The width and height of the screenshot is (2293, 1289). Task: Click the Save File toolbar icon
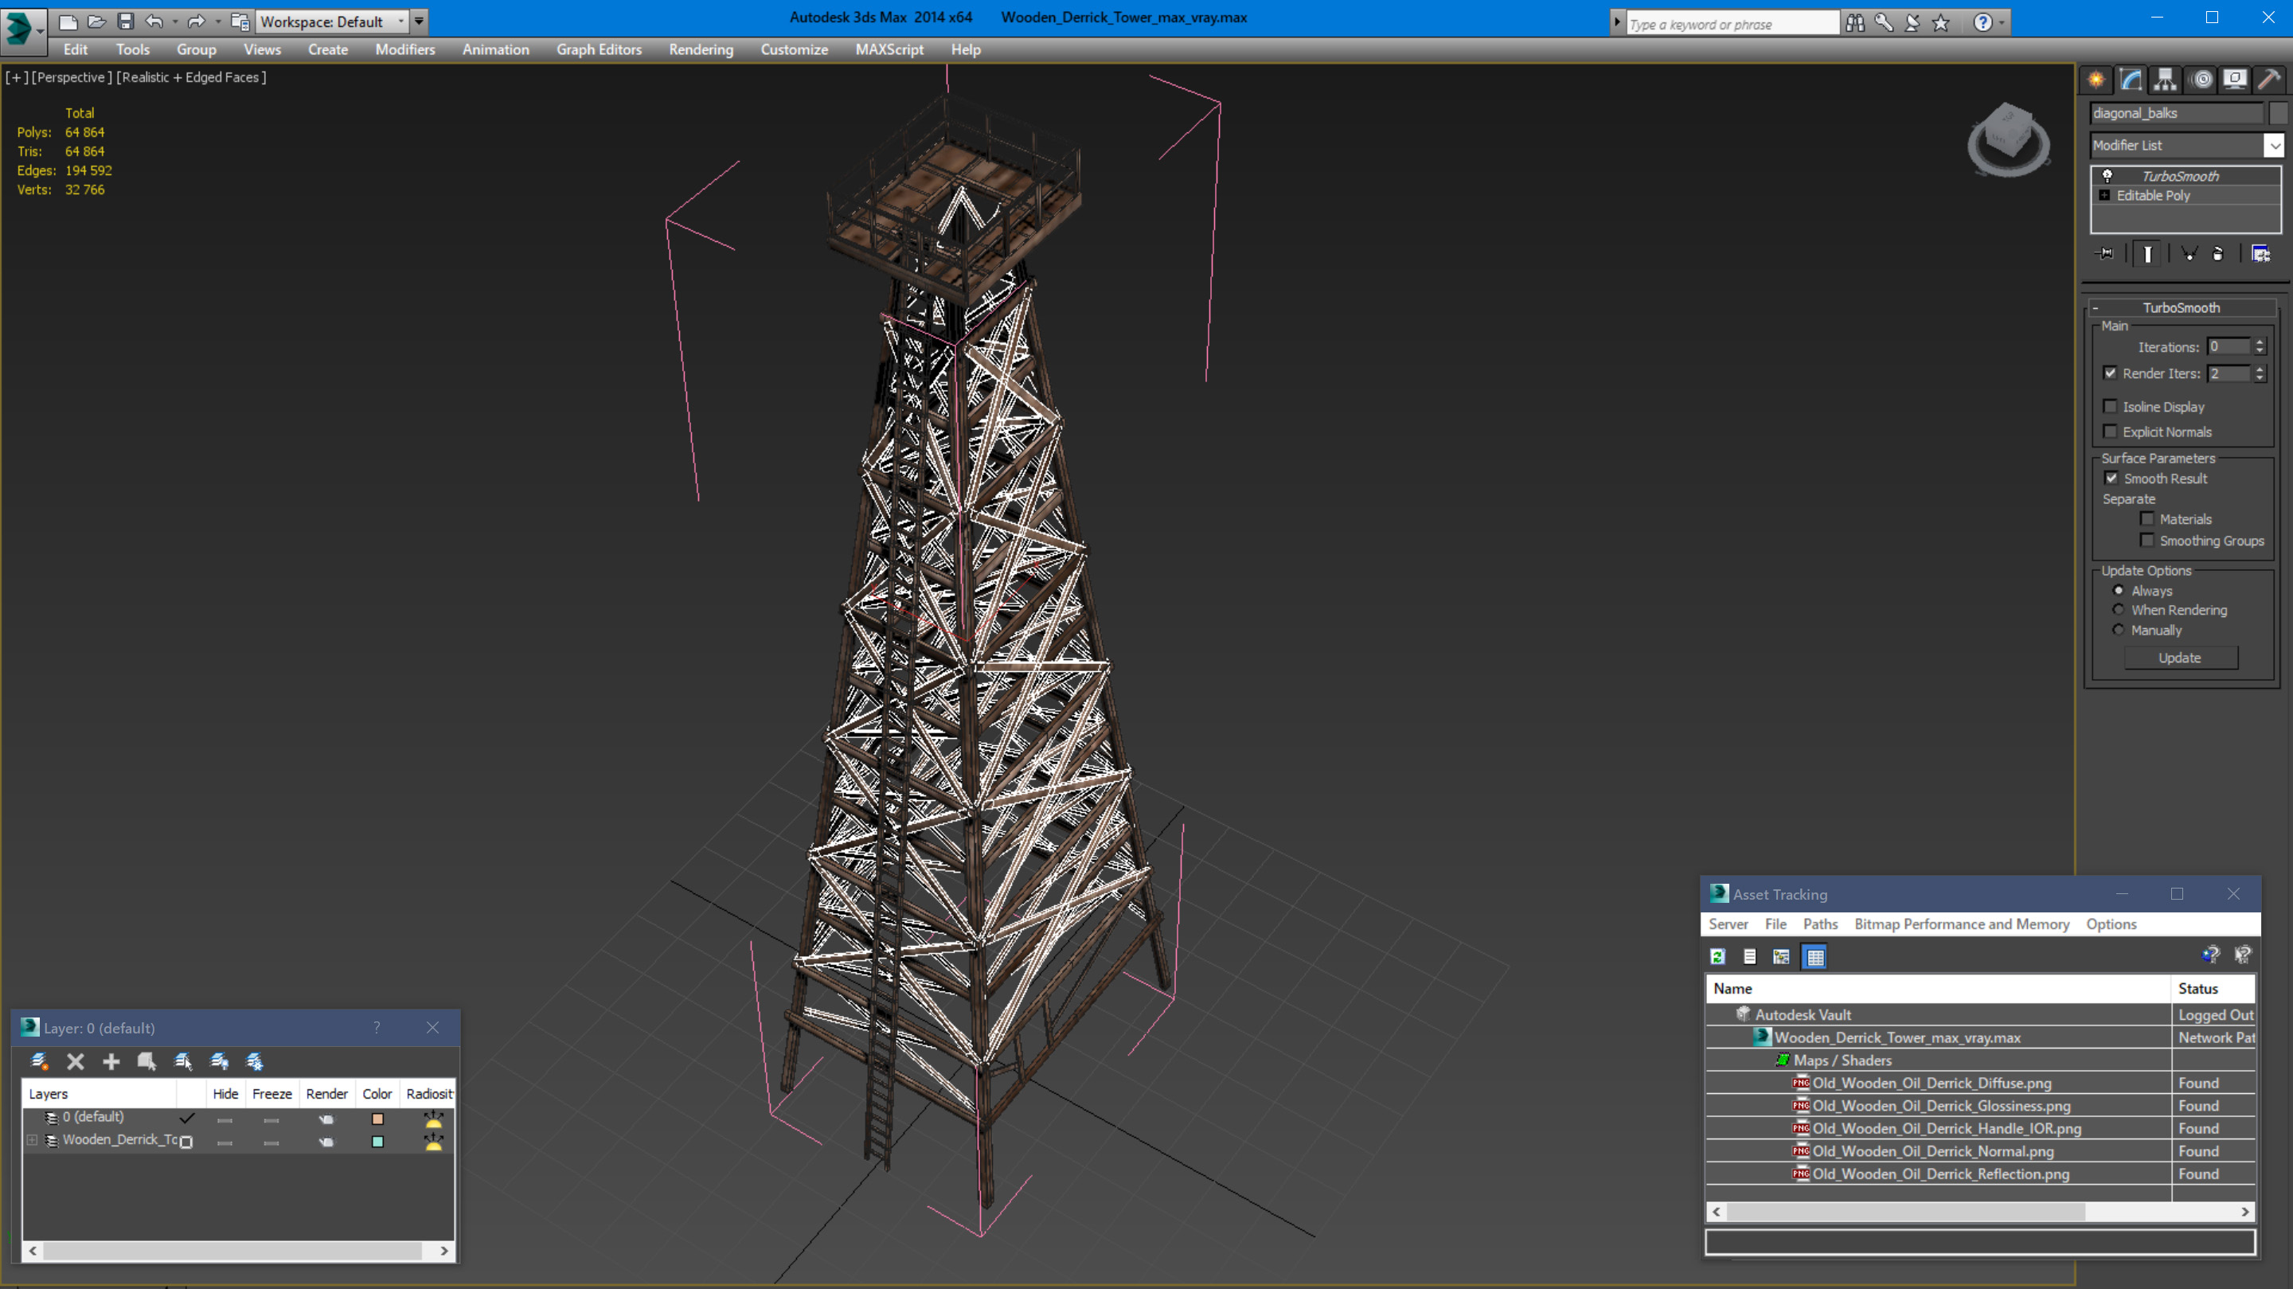126,21
